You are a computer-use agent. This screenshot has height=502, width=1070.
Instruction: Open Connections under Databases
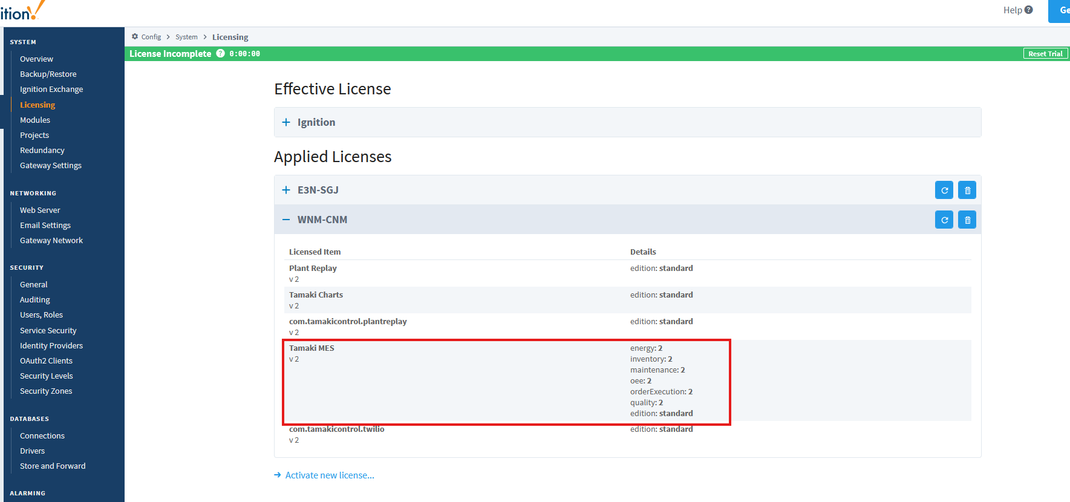click(x=42, y=435)
